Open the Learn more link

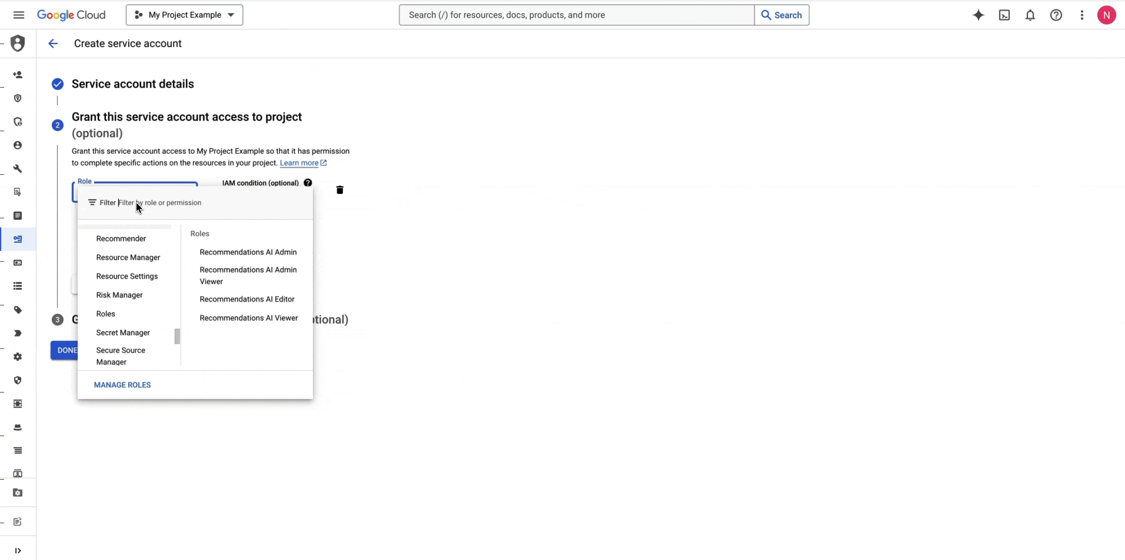(299, 163)
